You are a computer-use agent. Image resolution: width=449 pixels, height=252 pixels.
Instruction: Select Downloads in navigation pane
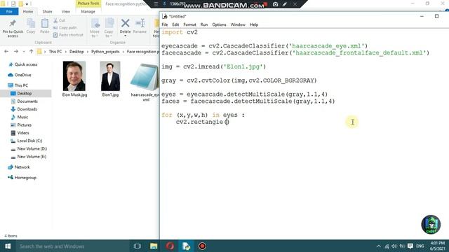point(27,109)
